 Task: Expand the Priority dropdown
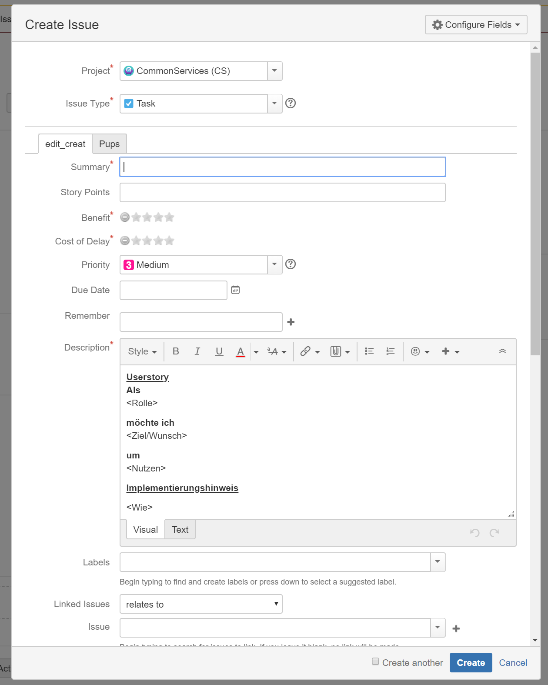tap(274, 264)
